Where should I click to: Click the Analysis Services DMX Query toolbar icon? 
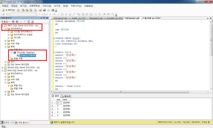point(27,10)
